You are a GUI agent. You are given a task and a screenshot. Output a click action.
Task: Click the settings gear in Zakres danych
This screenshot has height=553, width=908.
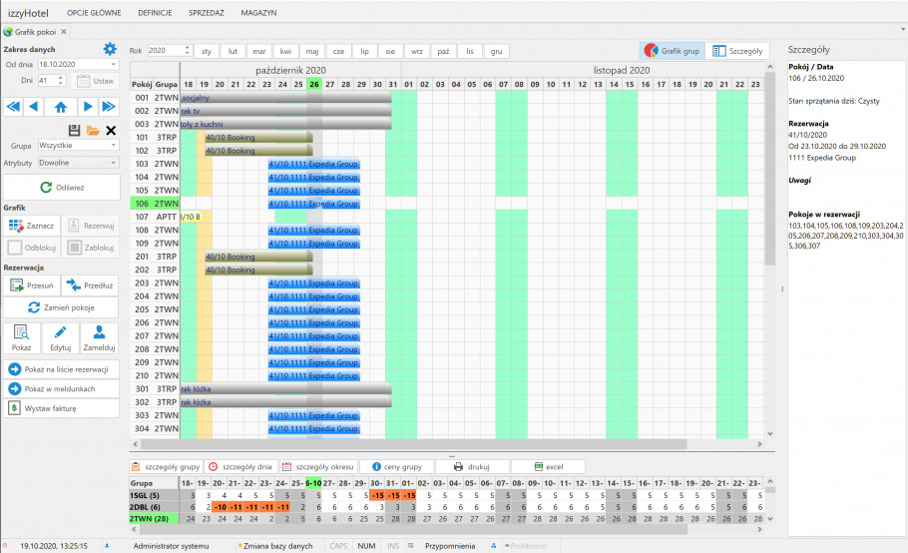(x=110, y=49)
